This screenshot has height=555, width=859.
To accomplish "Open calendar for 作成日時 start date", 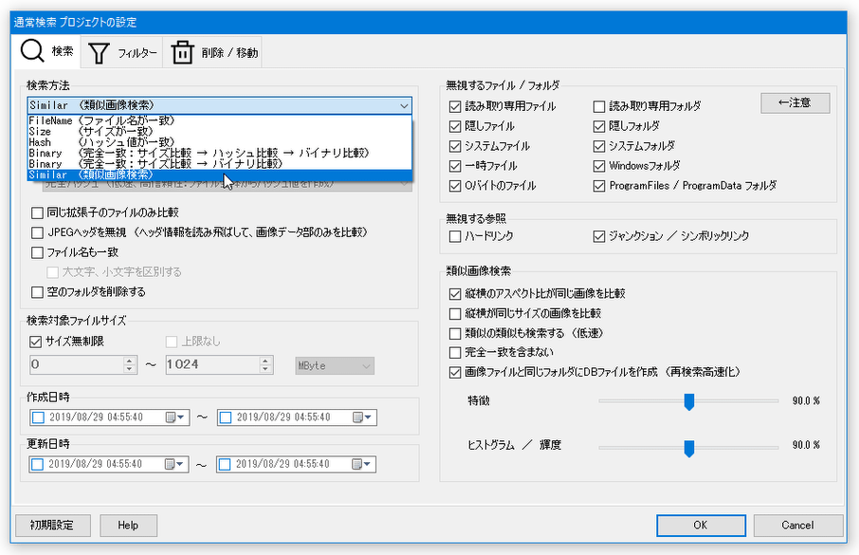I will (x=176, y=417).
